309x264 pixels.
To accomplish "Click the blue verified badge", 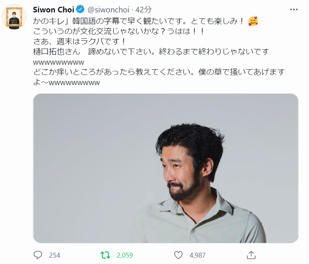I will 80,9.
